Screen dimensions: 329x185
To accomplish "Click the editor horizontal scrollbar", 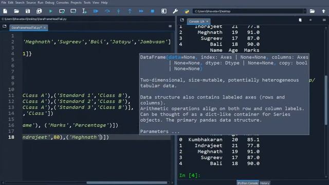I will point(127,183).
